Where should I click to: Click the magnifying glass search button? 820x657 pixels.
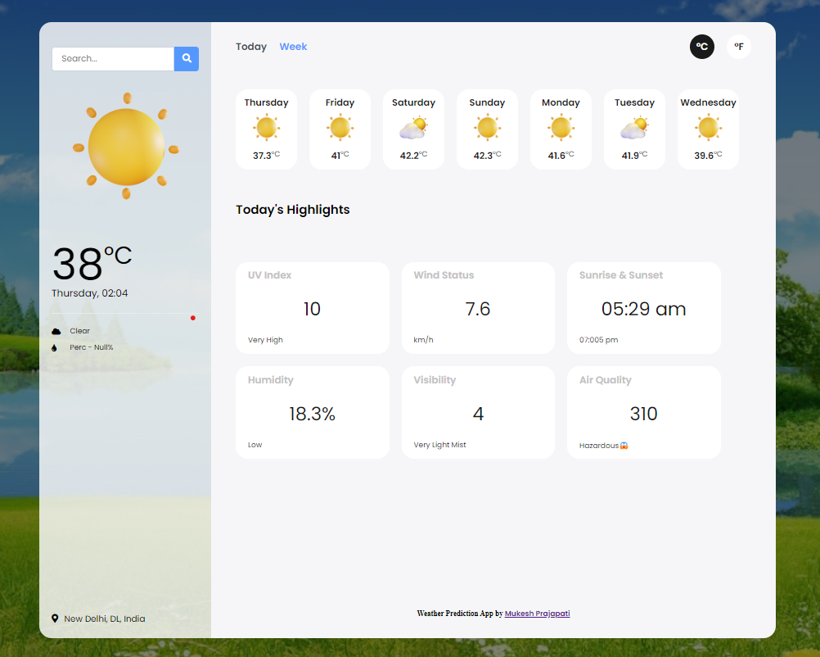(x=187, y=59)
